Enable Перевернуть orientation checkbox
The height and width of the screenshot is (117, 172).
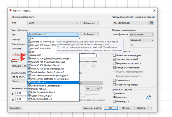[114, 101]
